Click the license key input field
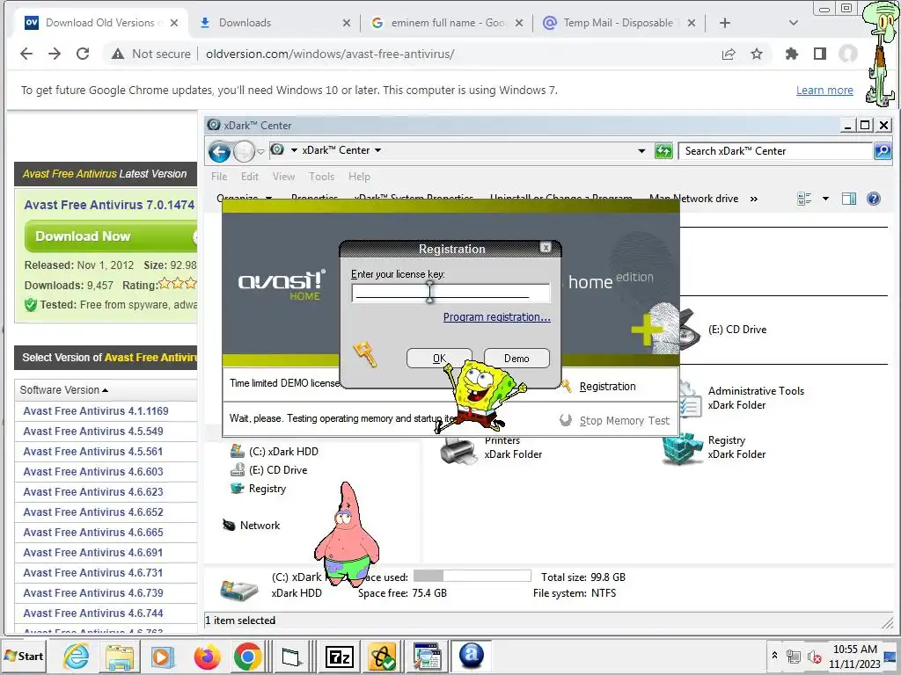The image size is (901, 675). click(450, 293)
